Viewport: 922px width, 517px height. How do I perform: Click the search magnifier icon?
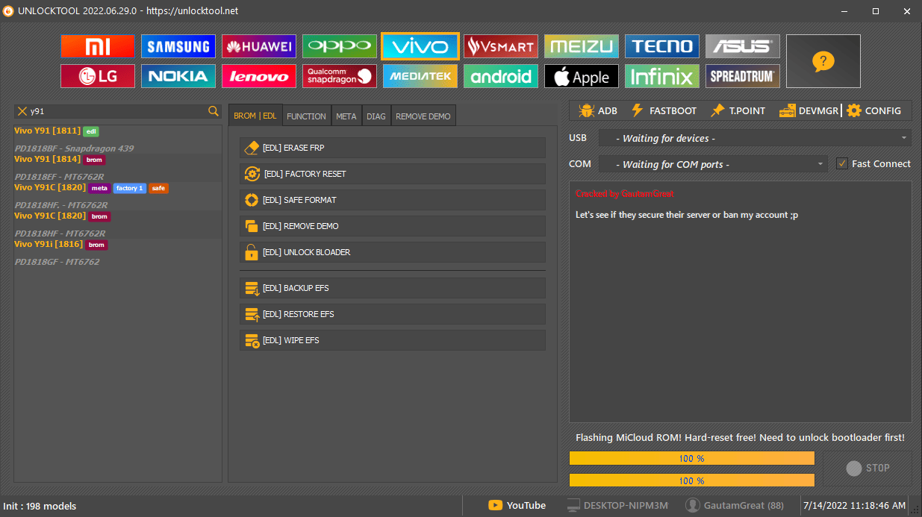tap(214, 110)
